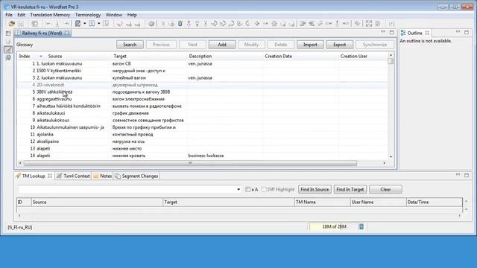
Task: Click the Clear button in TM Lookup
Action: 385,189
